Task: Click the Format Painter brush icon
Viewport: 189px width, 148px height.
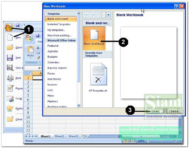Action: pyautogui.click(x=38, y=58)
